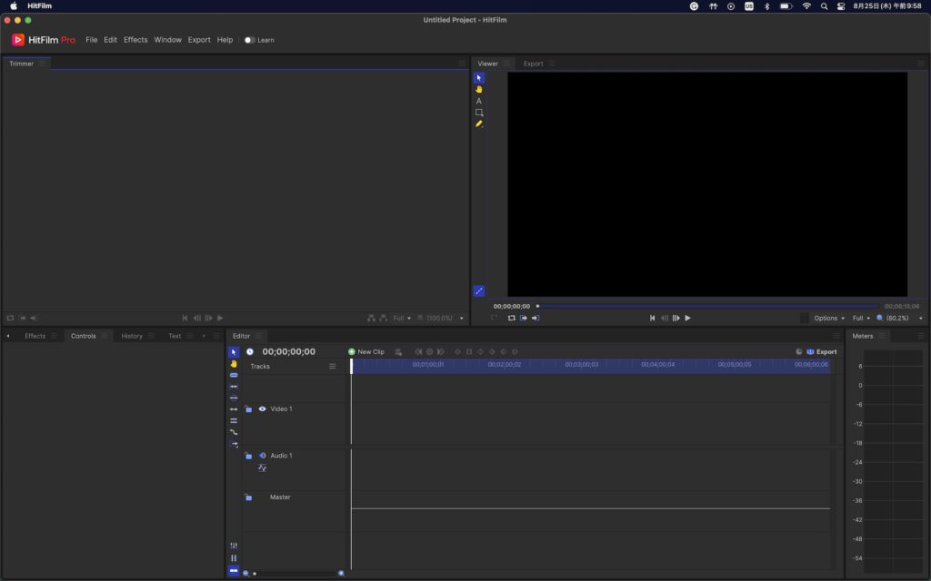Click the timeline zoom-out magnifier icon

(245, 574)
